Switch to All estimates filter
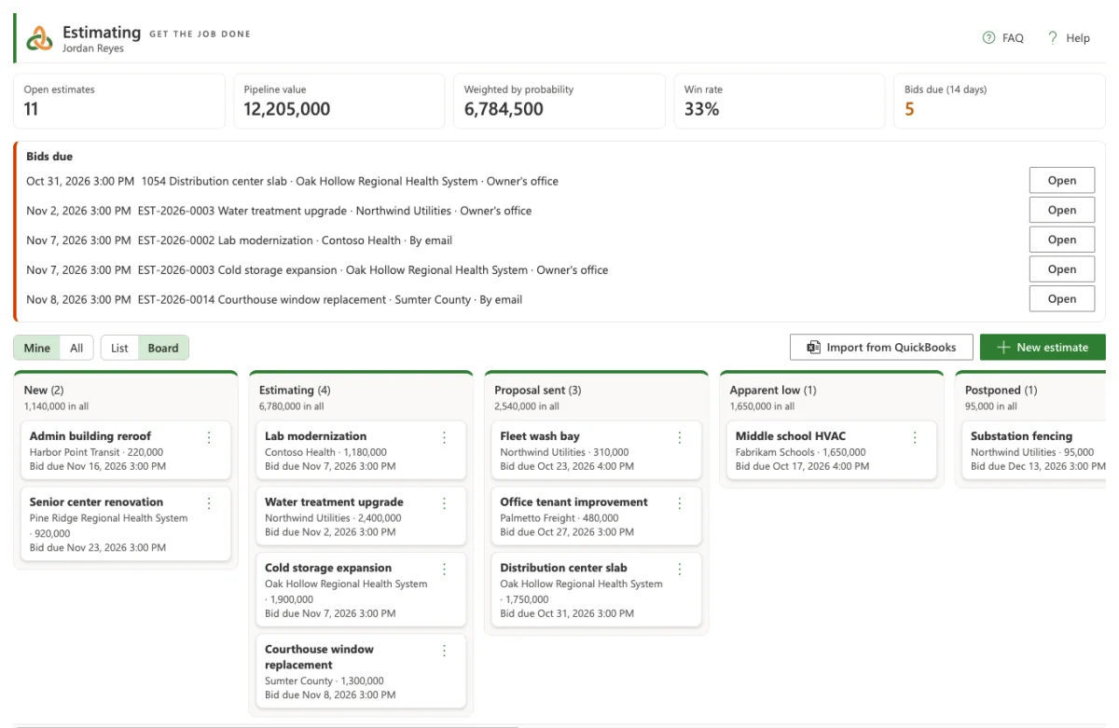This screenshot has height=728, width=1119. tap(76, 348)
